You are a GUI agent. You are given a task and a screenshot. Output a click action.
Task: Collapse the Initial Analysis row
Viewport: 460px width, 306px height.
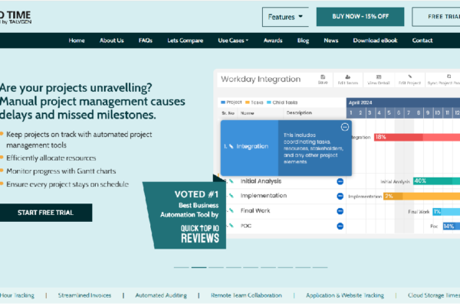click(340, 181)
